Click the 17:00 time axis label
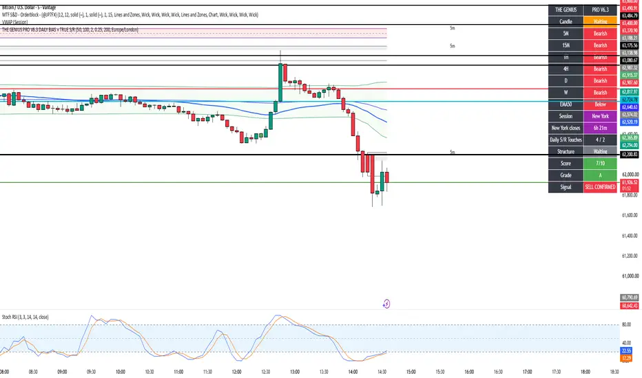This screenshot has width=642, height=378. pyautogui.click(x=528, y=372)
